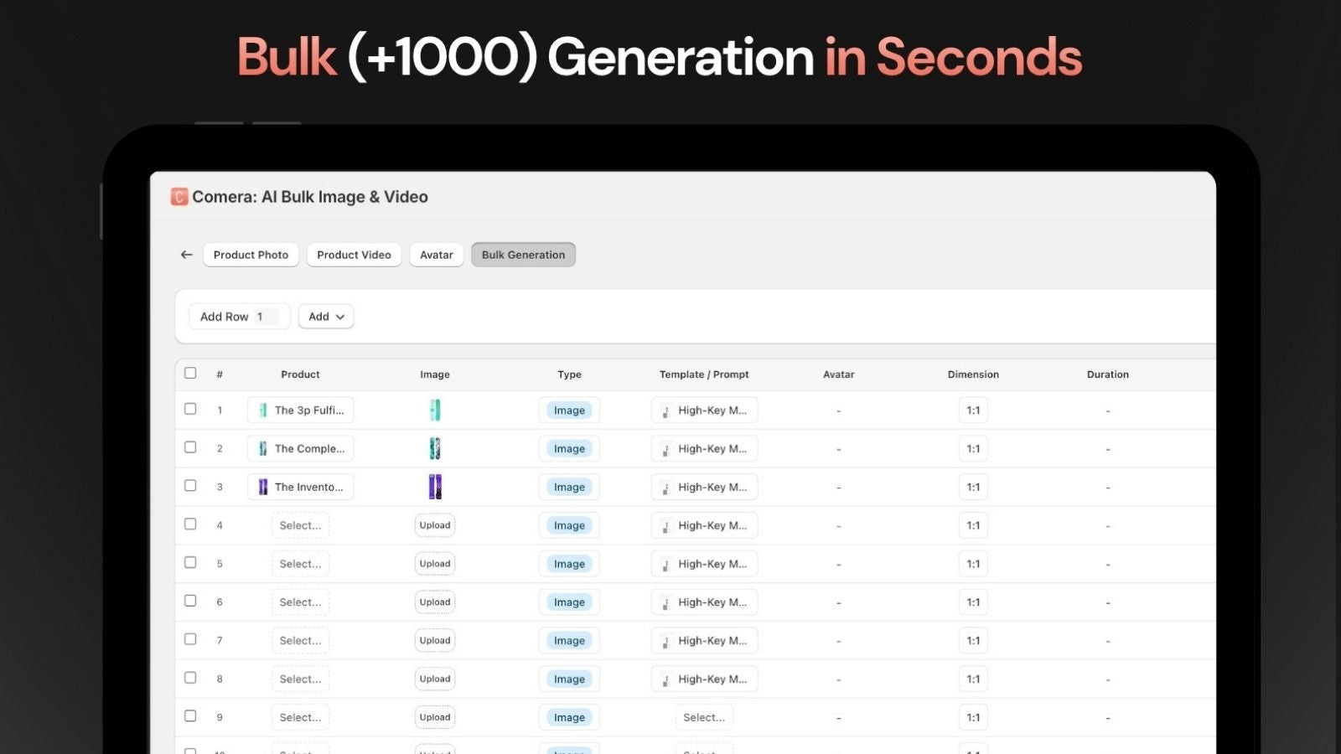Click Upload button in row 6
This screenshot has width=1341, height=754.
435,602
